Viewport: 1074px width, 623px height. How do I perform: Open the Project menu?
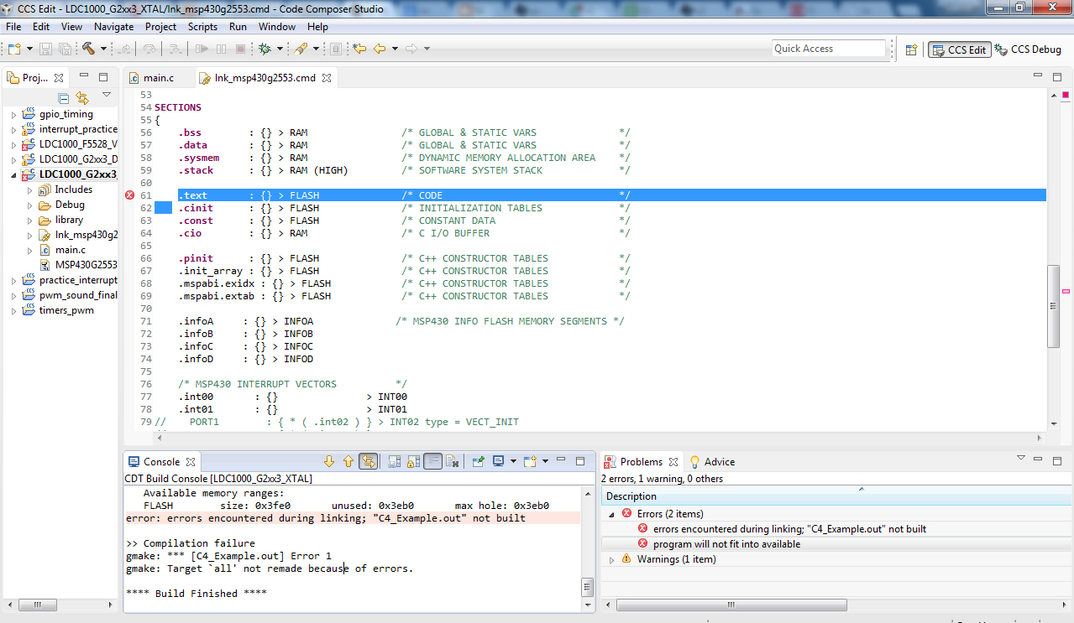coord(160,27)
